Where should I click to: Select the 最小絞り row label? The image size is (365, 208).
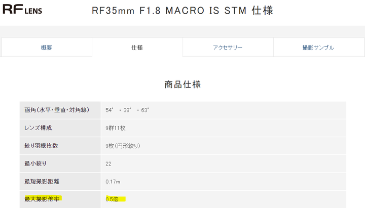pos(35,163)
